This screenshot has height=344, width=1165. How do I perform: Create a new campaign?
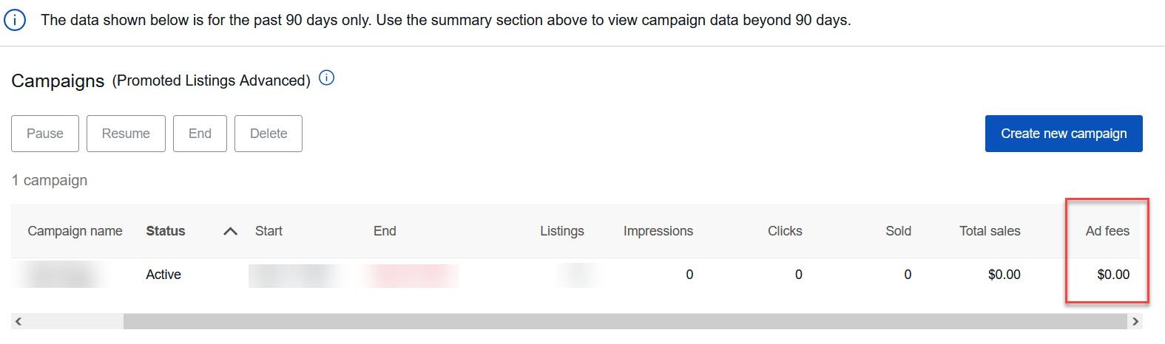pos(1063,134)
